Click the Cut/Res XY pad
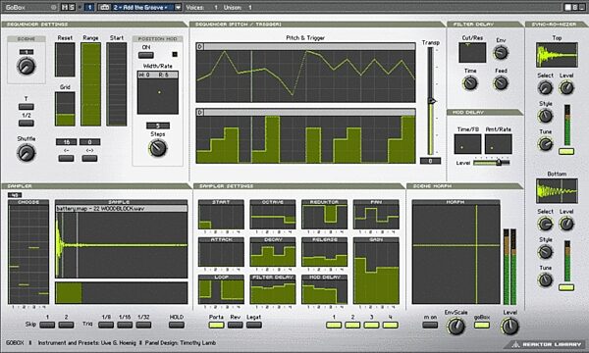Screen dimensions: 589x353 [472, 53]
